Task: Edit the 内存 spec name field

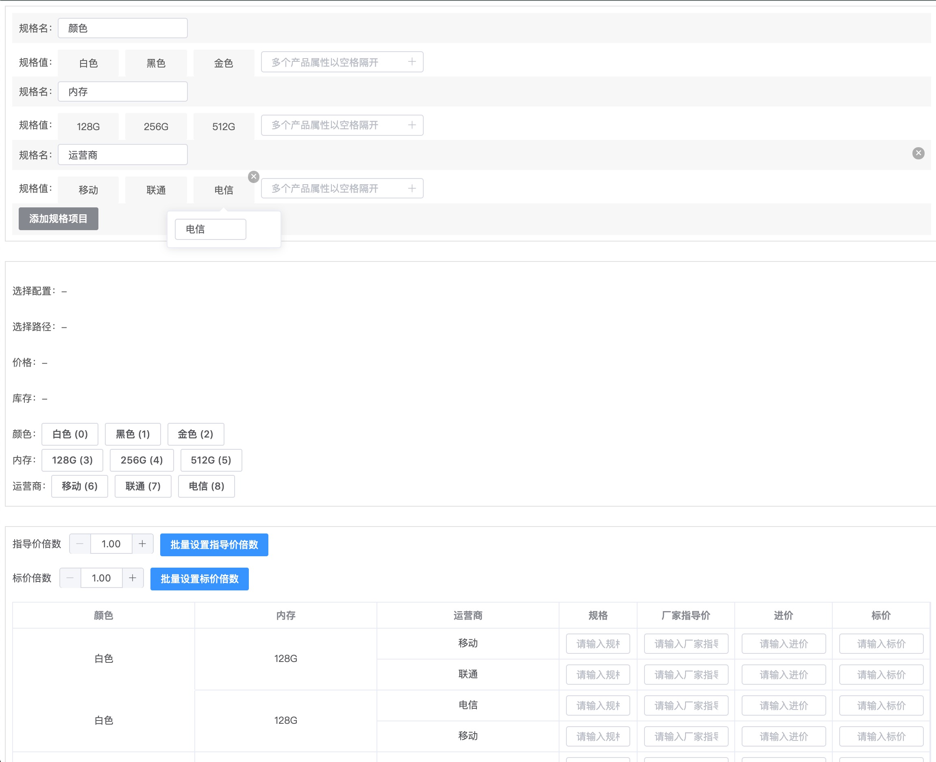Action: (123, 91)
